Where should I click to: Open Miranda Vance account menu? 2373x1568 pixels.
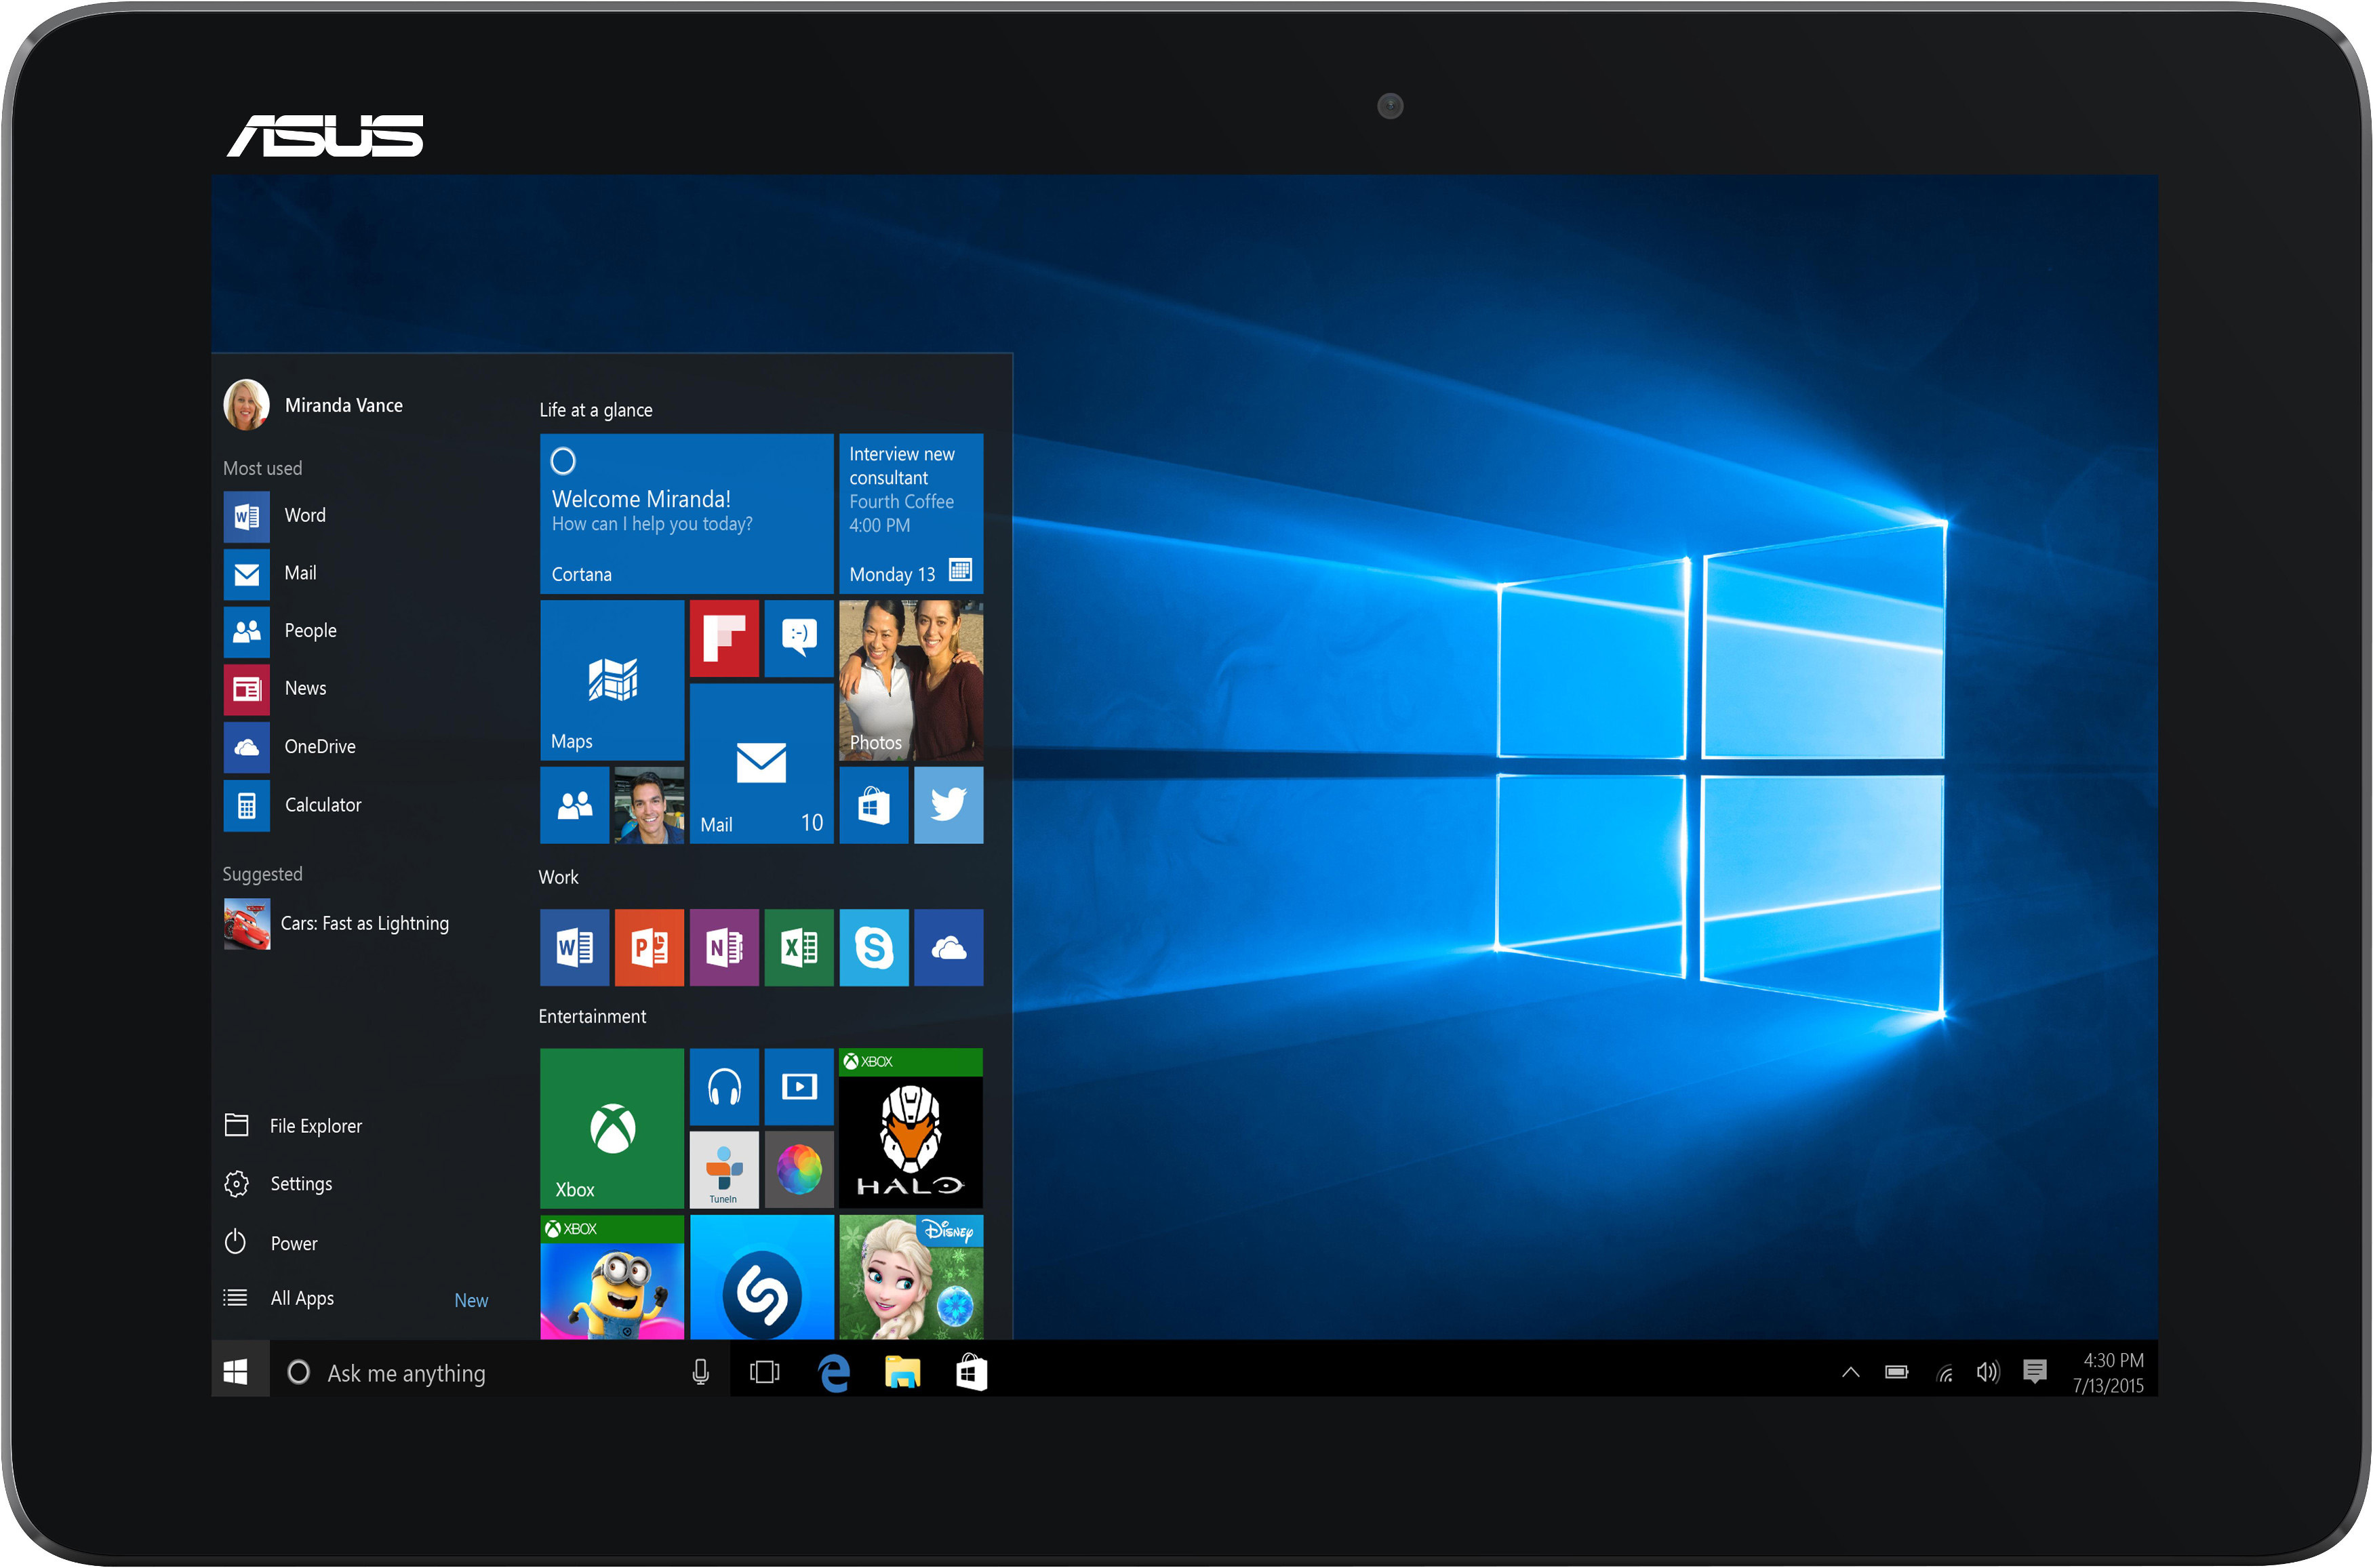[x=314, y=405]
